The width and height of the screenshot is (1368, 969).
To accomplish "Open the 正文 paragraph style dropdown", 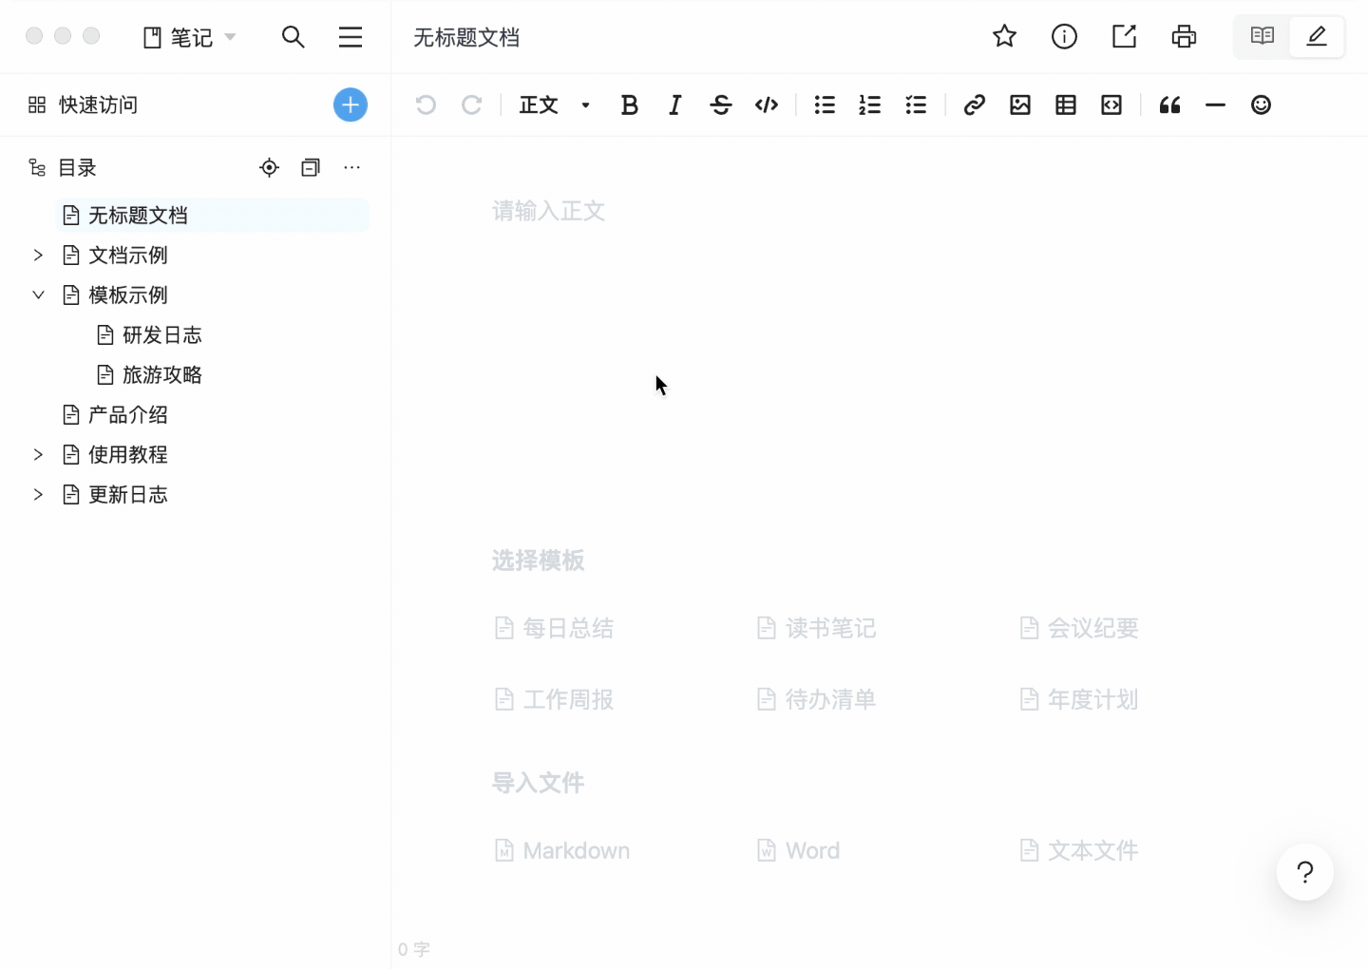I will coord(555,104).
